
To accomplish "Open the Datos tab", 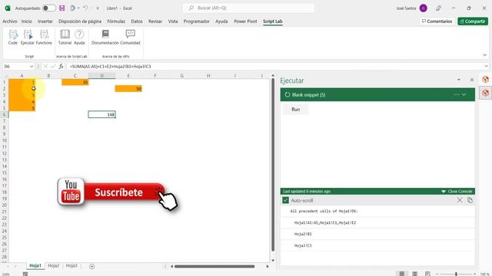I will [137, 21].
